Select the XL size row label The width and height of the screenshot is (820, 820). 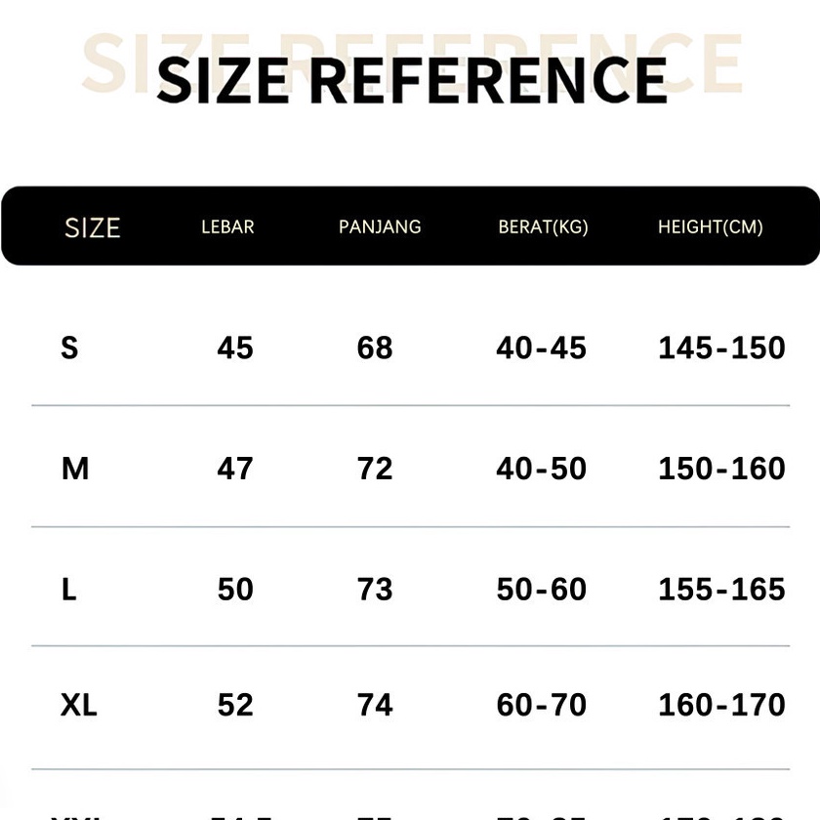(x=79, y=705)
